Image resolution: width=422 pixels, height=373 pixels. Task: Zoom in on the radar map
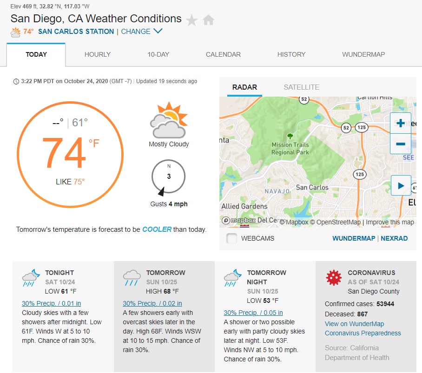point(401,123)
